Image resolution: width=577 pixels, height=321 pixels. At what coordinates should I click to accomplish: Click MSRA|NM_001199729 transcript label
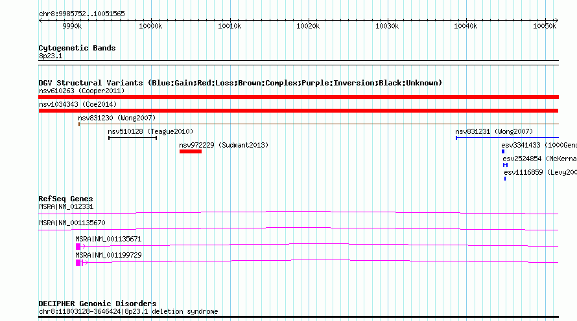(x=108, y=255)
